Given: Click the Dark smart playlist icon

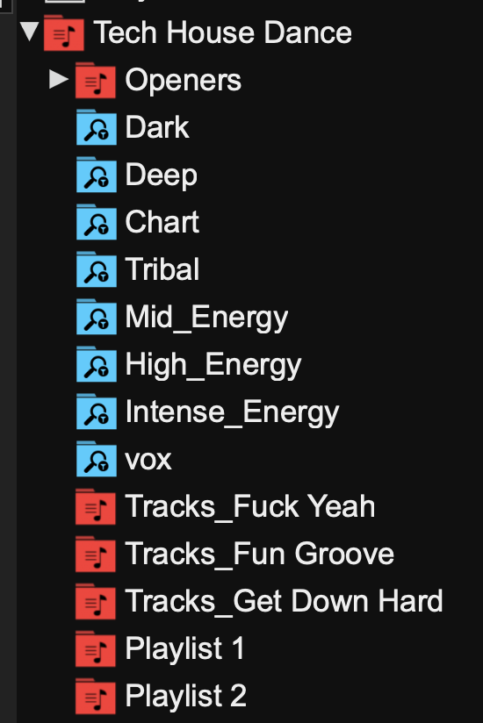Looking at the screenshot, I should tap(97, 128).
